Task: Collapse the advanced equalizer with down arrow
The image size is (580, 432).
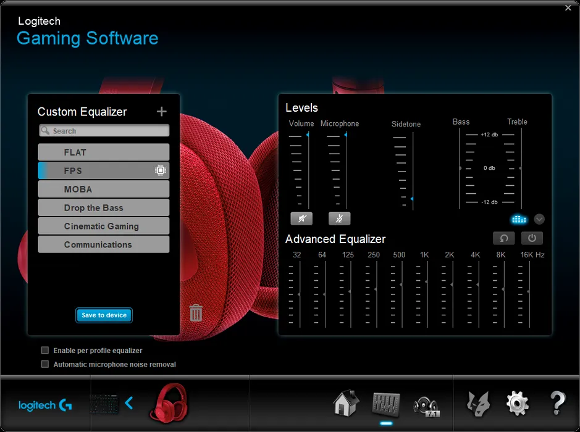Action: pos(539,219)
